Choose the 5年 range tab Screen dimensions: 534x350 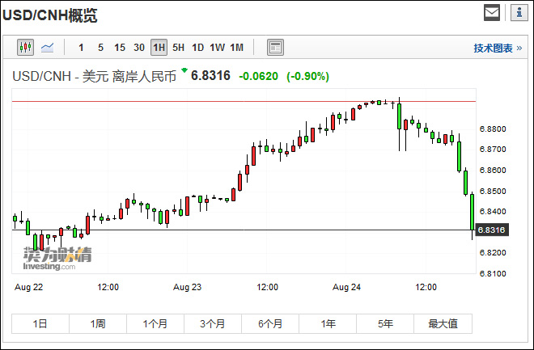point(385,323)
